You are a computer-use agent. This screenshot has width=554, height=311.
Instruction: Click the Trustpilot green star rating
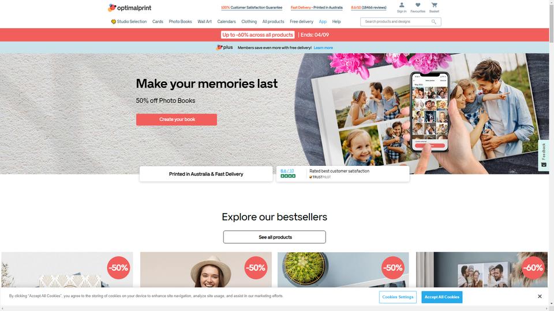288,176
